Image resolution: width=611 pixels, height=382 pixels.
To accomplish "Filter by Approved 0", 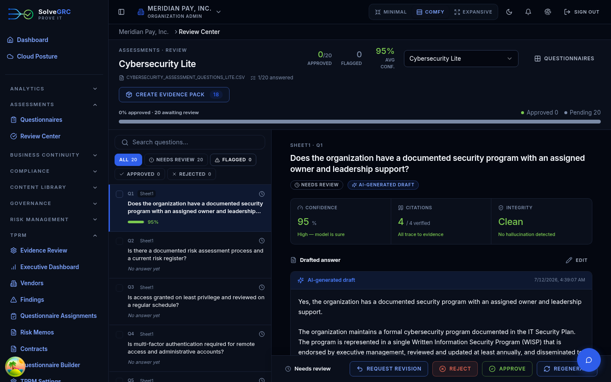I will (x=140, y=174).
